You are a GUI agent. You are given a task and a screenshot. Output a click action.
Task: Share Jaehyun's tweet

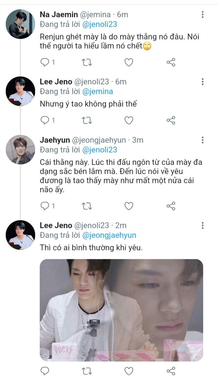(x=171, y=206)
